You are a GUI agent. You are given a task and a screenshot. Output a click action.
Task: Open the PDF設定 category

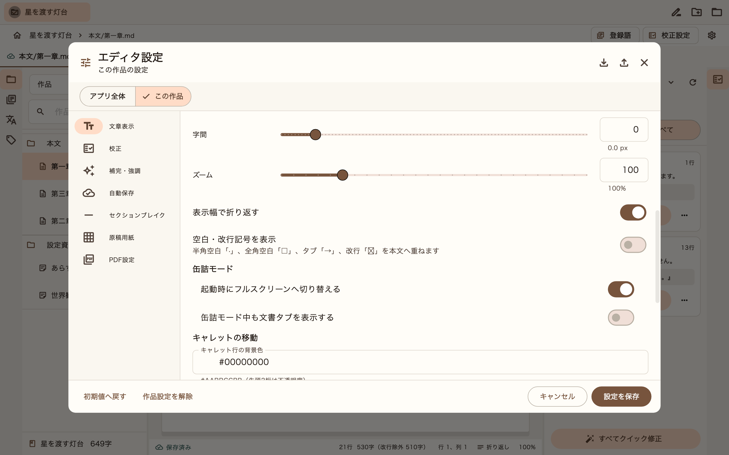coord(124,259)
